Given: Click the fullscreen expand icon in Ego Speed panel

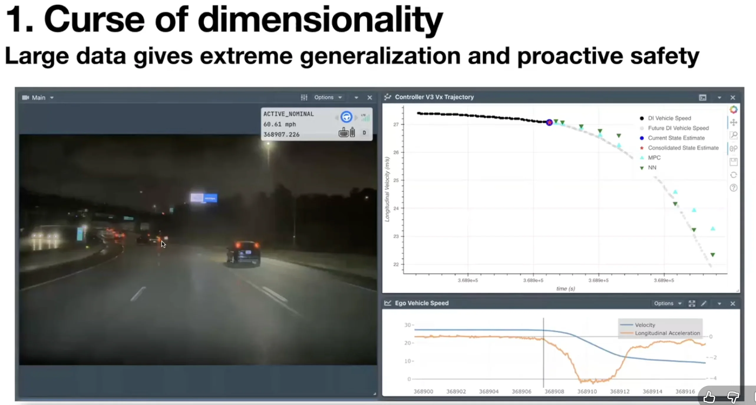Looking at the screenshot, I should pos(691,304).
